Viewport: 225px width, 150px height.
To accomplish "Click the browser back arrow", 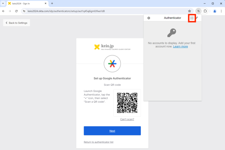I will coord(4,11).
